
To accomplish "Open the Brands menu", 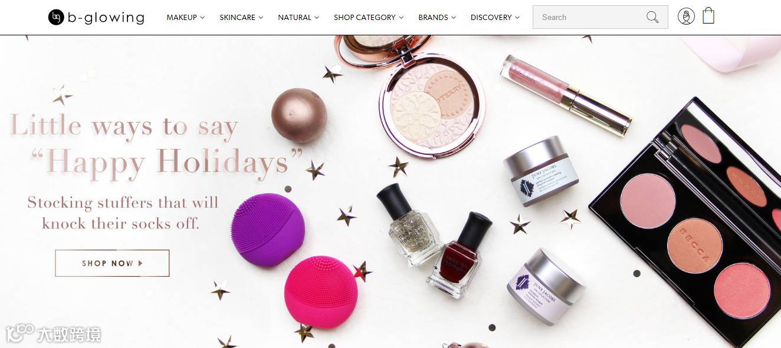I will [x=437, y=17].
